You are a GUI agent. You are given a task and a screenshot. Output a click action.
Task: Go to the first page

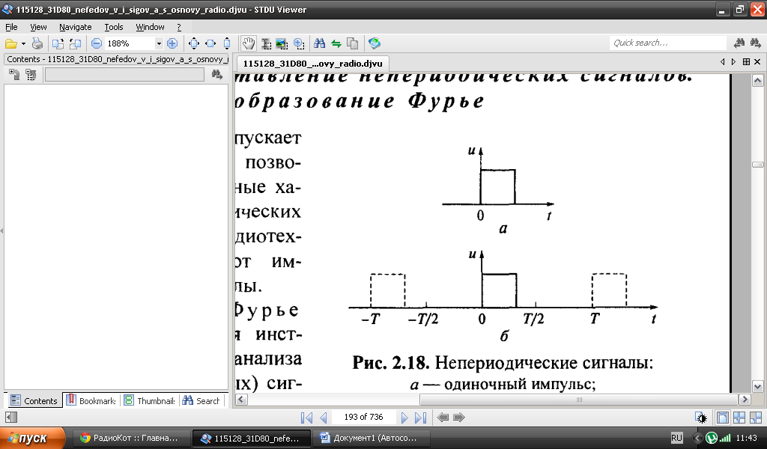[306, 418]
